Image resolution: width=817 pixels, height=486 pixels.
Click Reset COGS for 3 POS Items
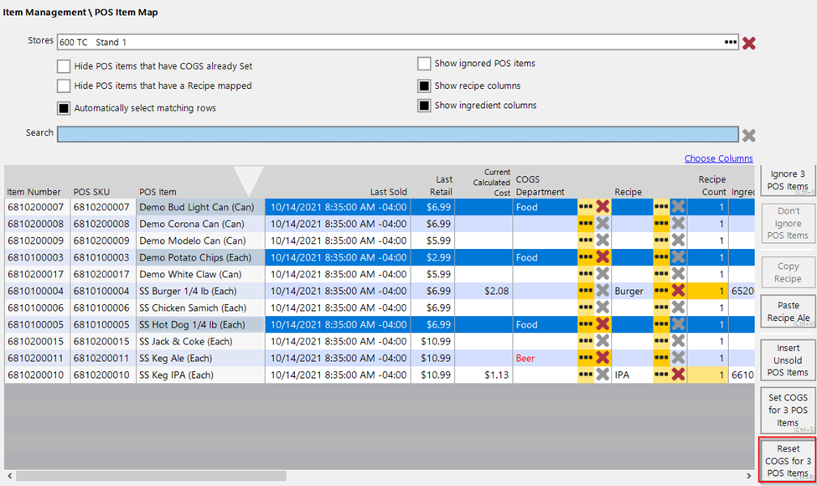pyautogui.click(x=788, y=461)
